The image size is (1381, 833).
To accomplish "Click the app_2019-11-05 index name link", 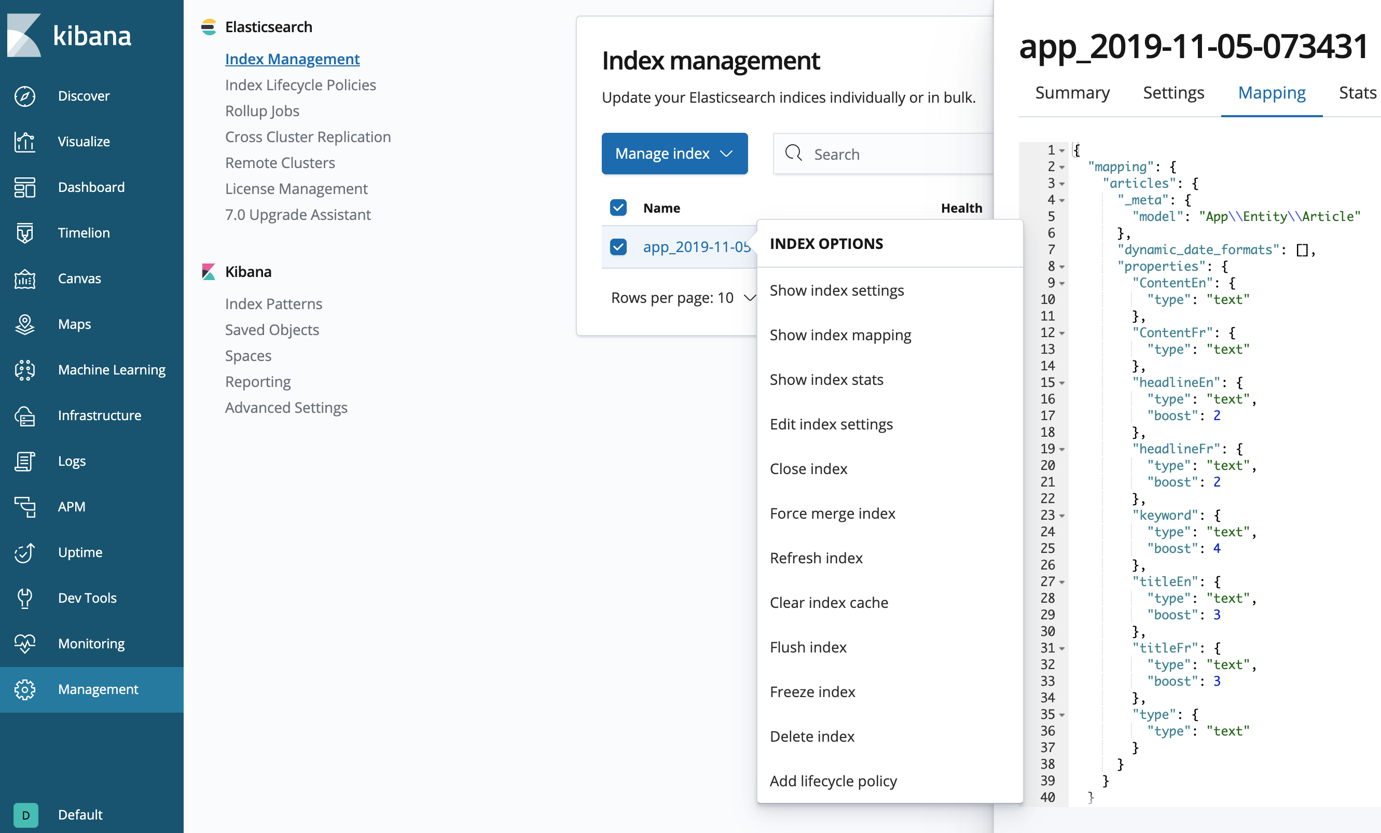I will [697, 247].
